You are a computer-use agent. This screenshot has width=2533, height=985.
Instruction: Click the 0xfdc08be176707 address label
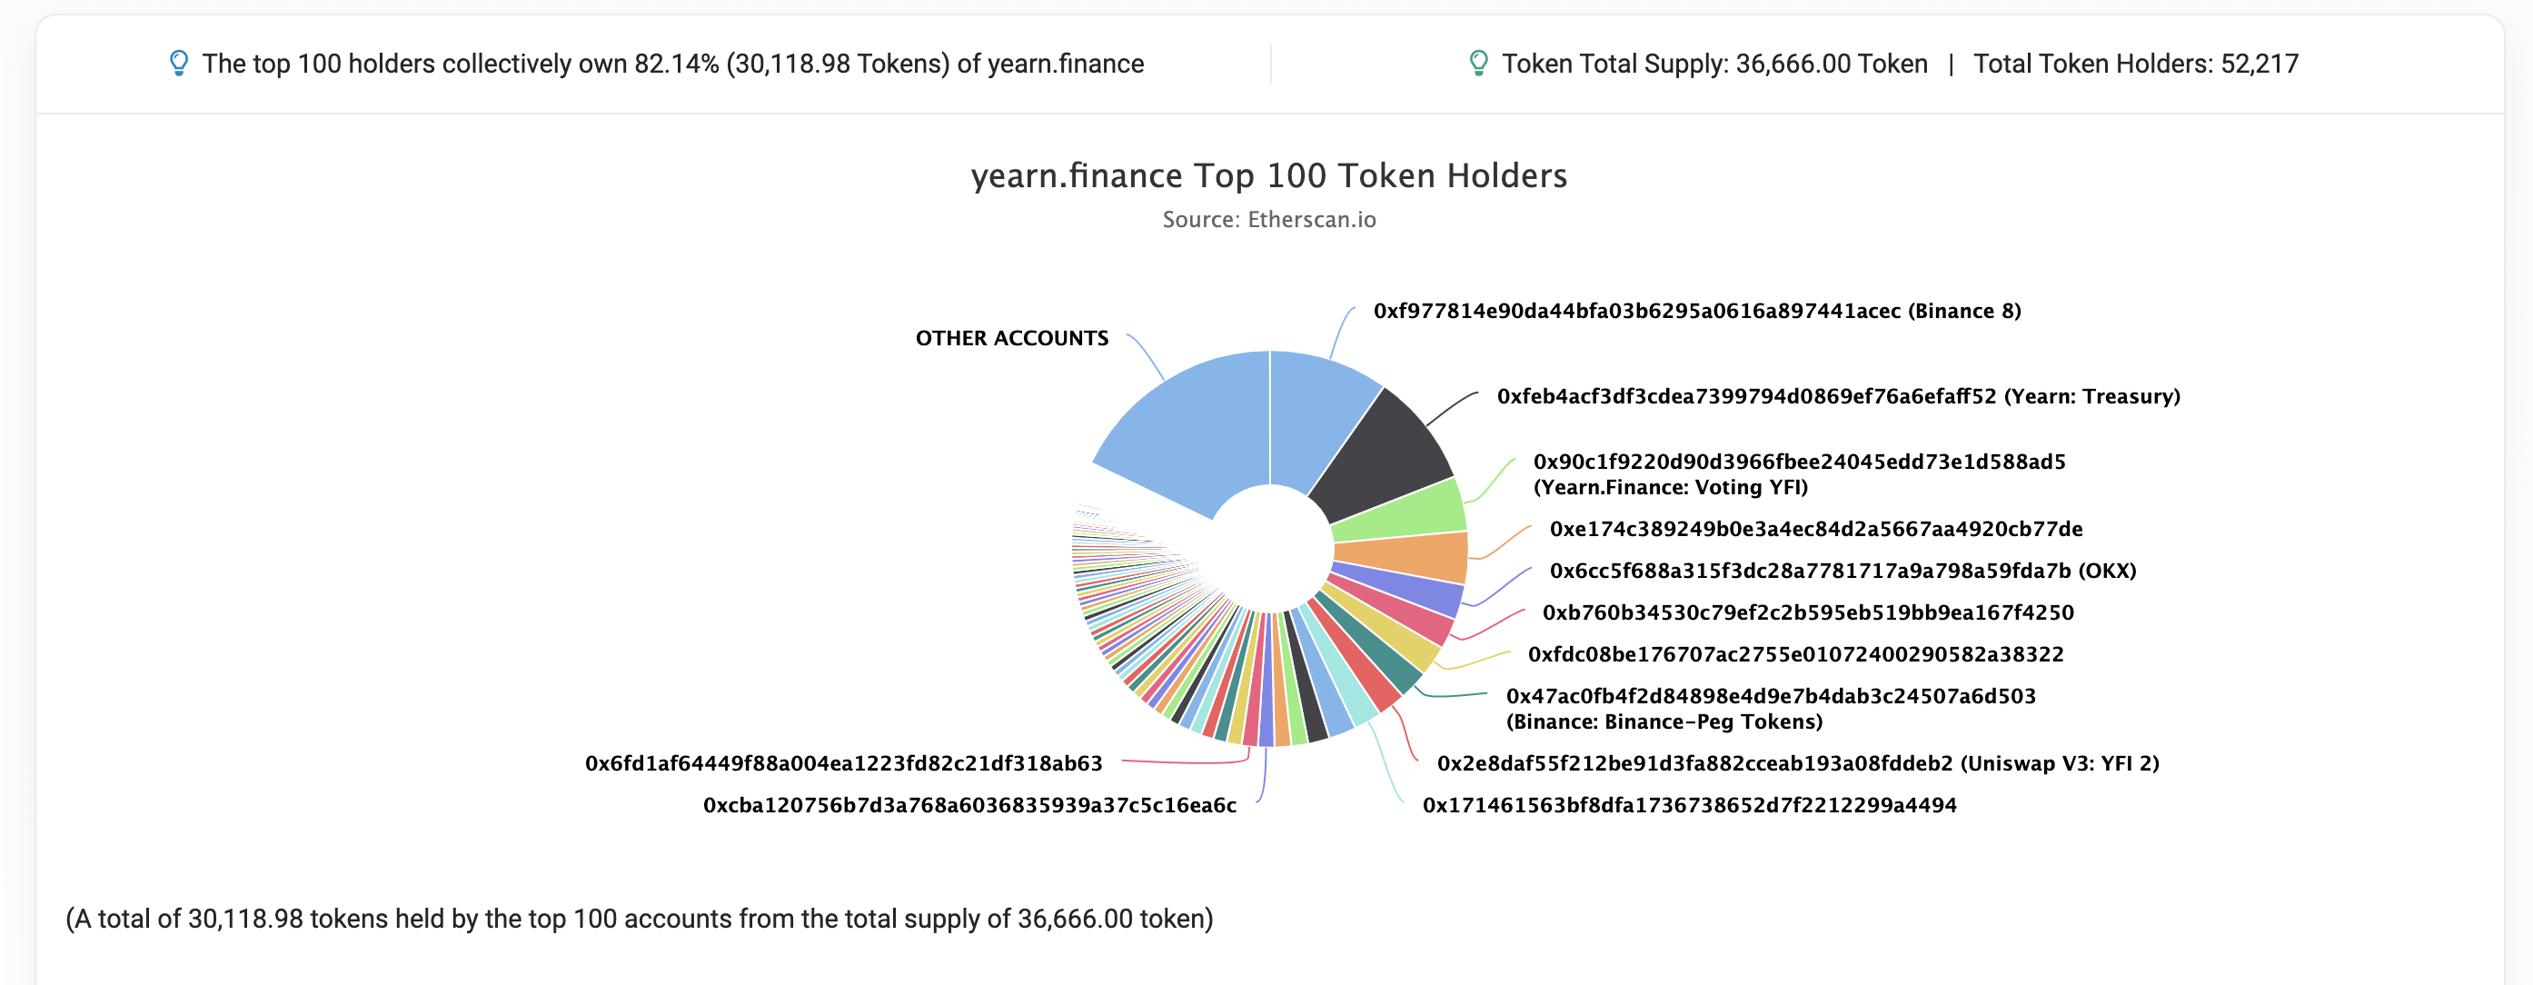pyautogui.click(x=1794, y=655)
